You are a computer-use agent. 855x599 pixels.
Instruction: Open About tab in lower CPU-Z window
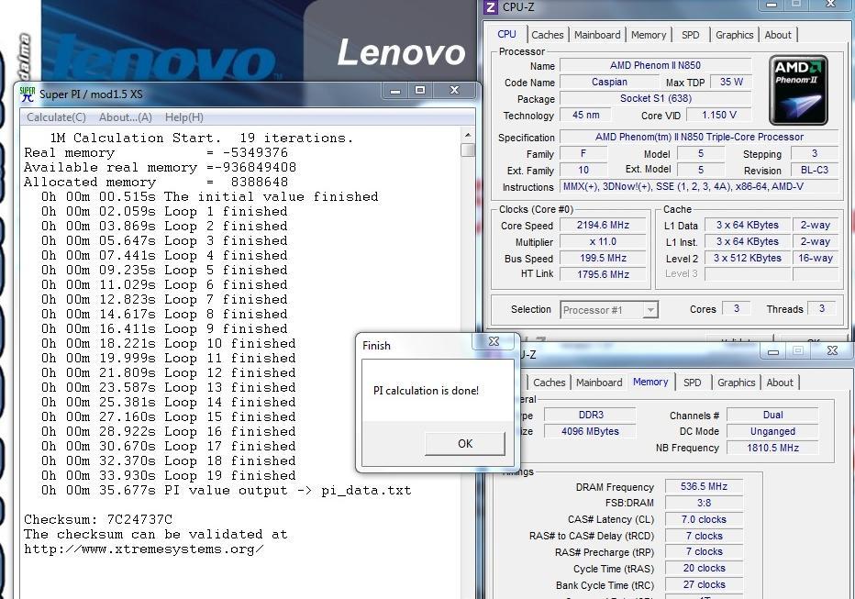pos(780,383)
